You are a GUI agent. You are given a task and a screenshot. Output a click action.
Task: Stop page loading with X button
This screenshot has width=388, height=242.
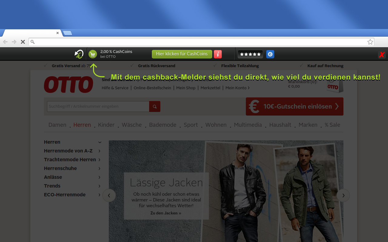[x=23, y=42]
